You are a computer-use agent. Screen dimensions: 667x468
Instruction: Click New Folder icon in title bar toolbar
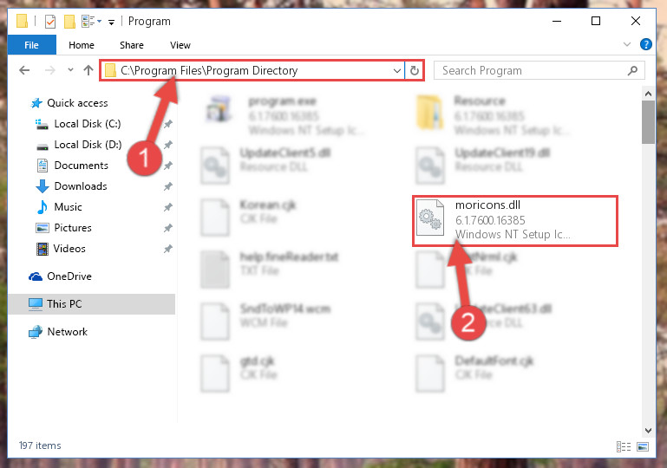[69, 21]
